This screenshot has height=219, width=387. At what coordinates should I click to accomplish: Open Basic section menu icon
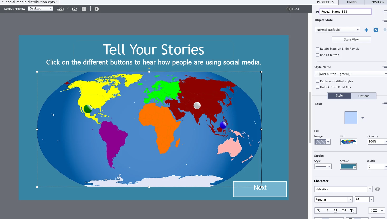pos(385,104)
